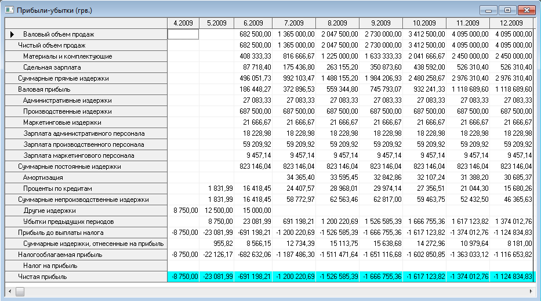
Task: Select the row Маркетинговые издержки
Action: (x=86, y=122)
